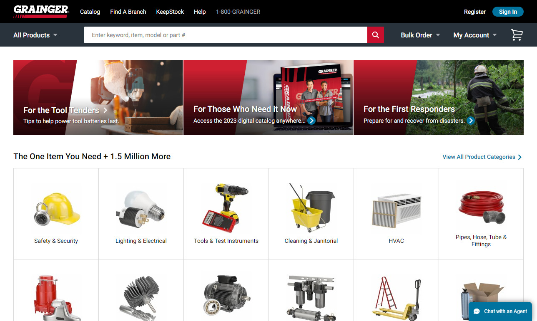
Task: Open the Catalog menu item
Action: coord(90,12)
